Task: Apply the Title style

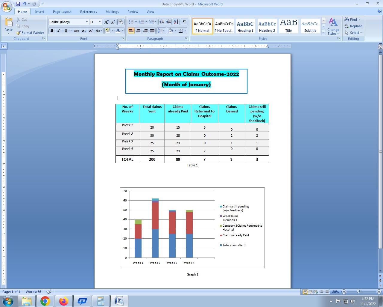Action: pyautogui.click(x=288, y=26)
